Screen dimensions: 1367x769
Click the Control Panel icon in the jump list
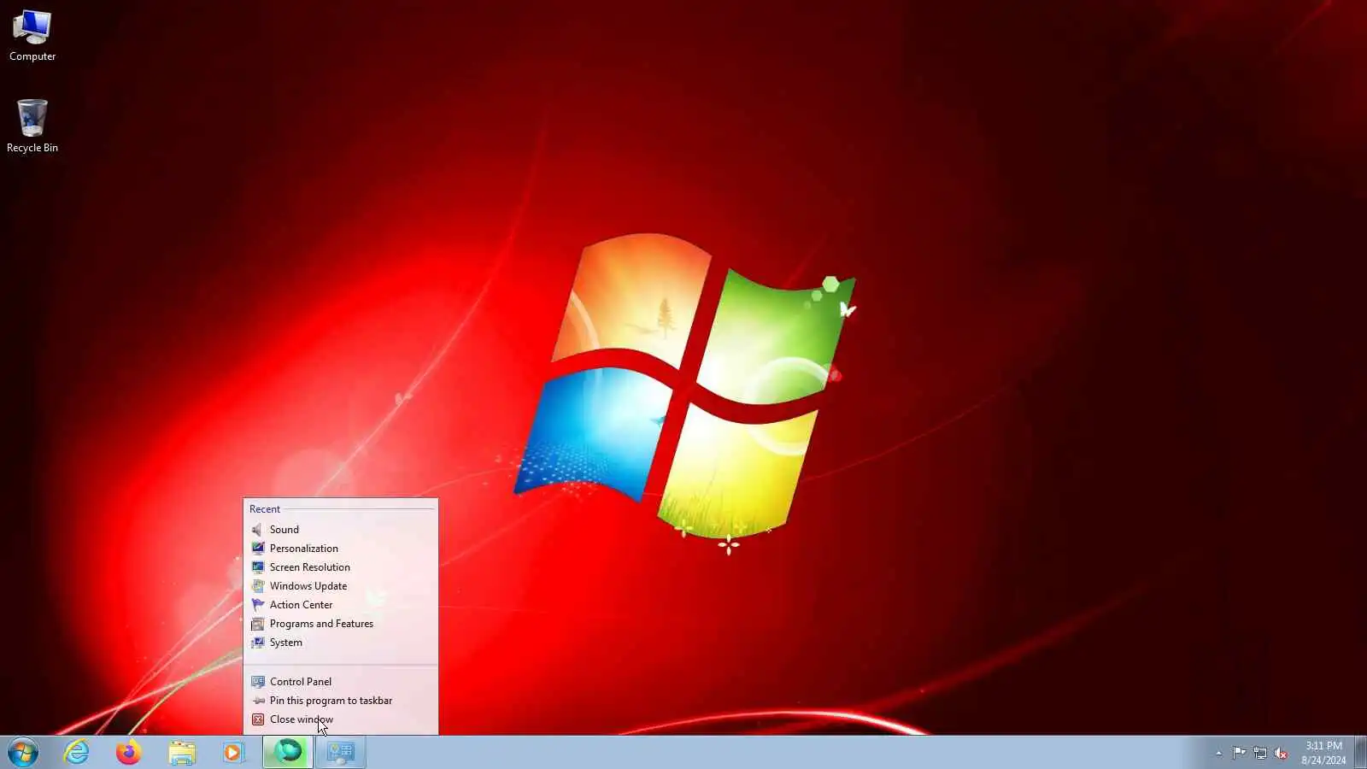pyautogui.click(x=257, y=682)
